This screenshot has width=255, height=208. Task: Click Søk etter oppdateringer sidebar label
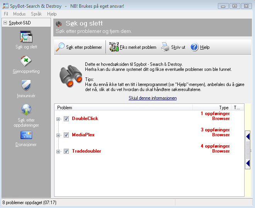pos(26,122)
